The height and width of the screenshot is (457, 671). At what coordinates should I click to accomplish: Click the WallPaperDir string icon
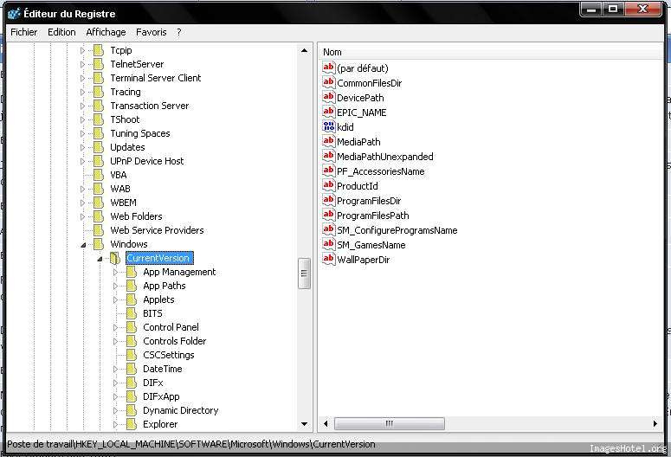329,259
